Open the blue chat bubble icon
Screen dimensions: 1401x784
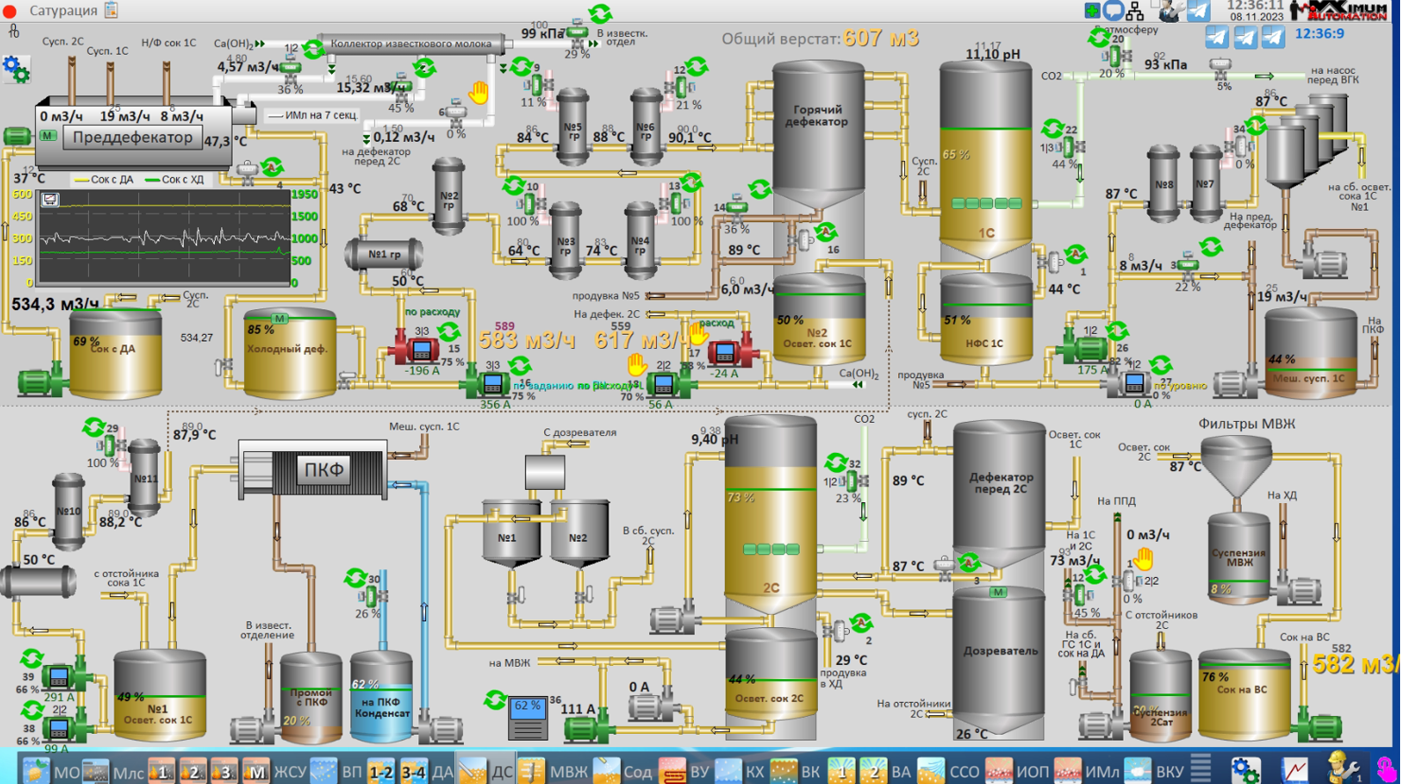click(x=1113, y=11)
